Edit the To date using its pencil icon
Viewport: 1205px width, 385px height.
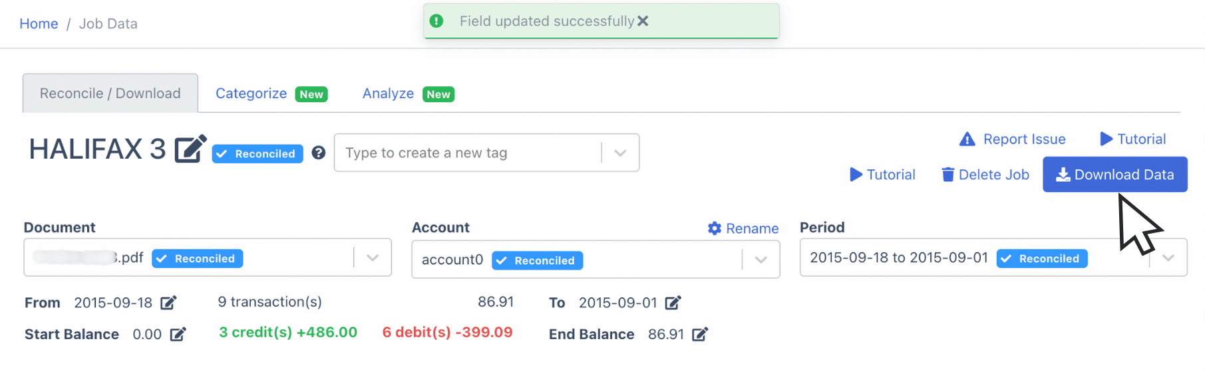673,302
